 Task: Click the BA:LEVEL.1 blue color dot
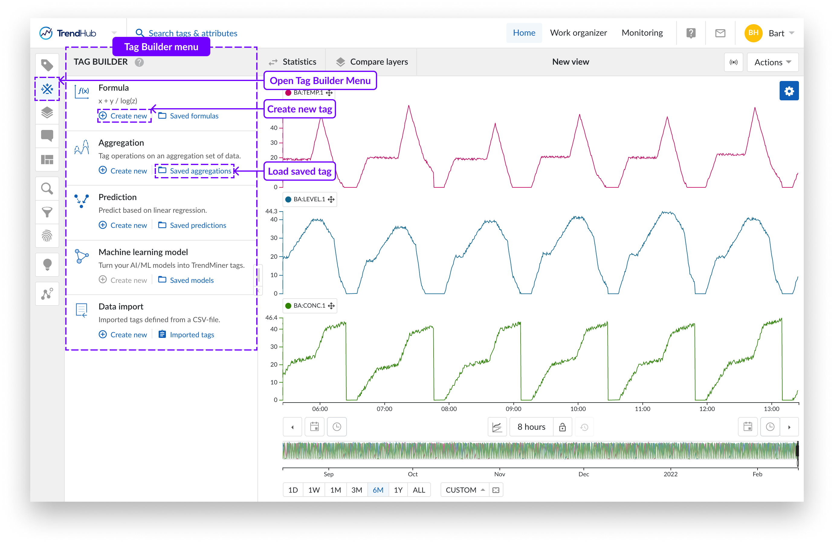[288, 199]
